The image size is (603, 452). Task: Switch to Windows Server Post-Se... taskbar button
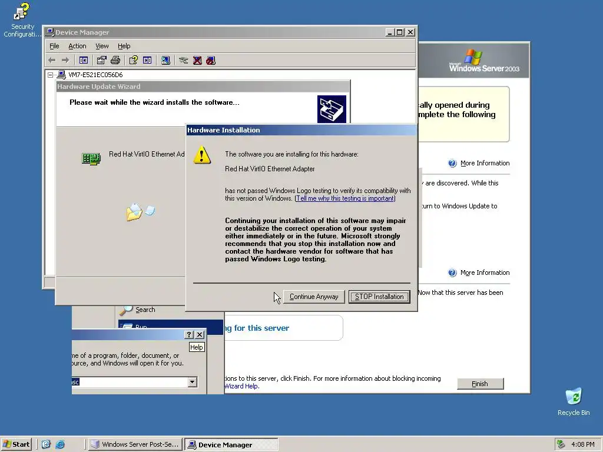coord(135,444)
